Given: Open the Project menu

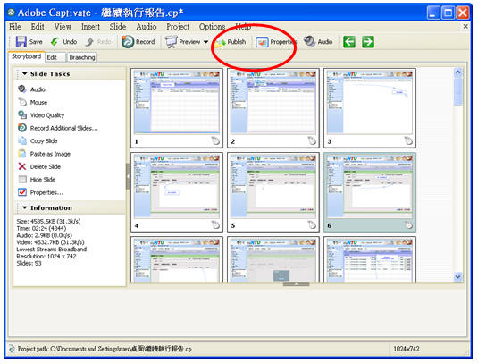Looking at the screenshot, I should pyautogui.click(x=178, y=27).
